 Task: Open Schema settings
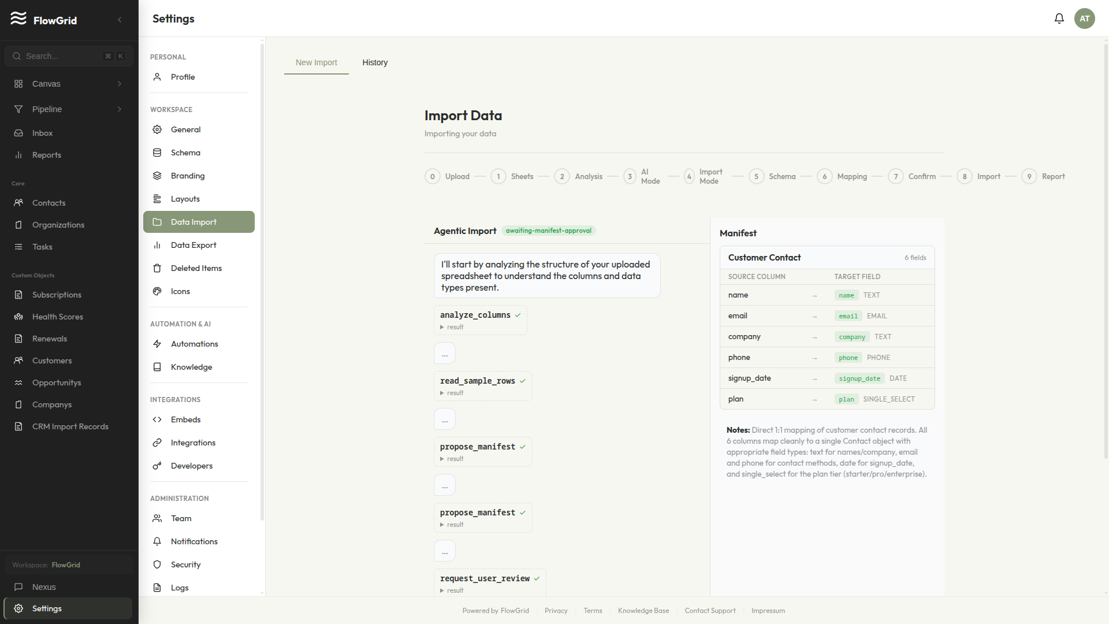[x=199, y=153]
